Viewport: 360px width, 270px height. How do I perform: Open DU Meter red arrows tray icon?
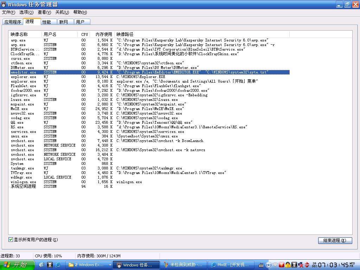(x=307, y=265)
